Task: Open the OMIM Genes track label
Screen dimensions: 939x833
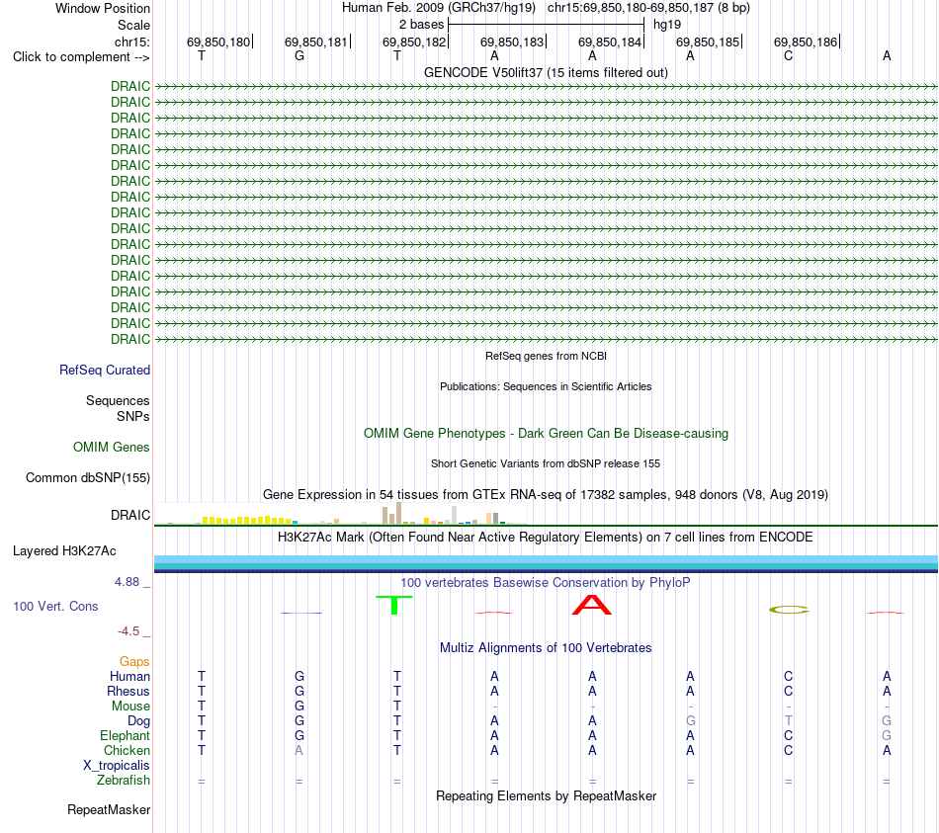Action: click(x=112, y=448)
